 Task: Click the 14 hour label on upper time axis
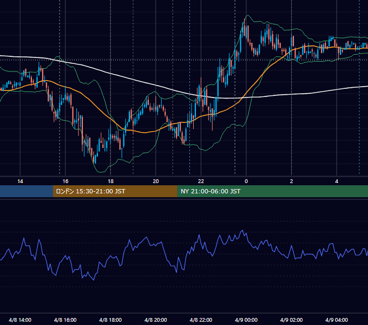(x=20, y=181)
